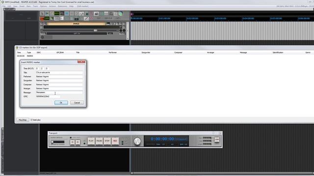
Task: Click the ISRC input field
Action: [48, 96]
